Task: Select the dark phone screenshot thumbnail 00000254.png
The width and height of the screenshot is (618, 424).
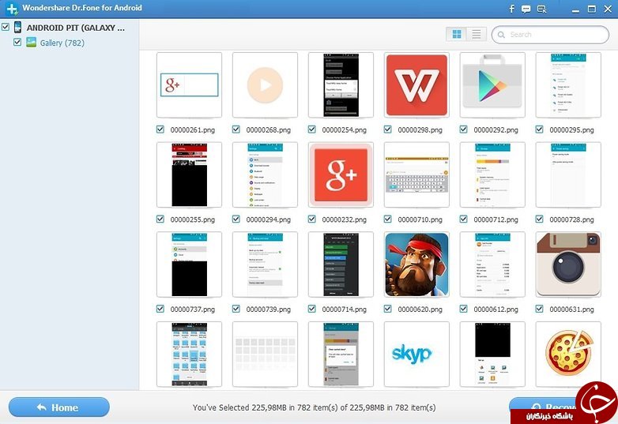Action: [x=341, y=85]
